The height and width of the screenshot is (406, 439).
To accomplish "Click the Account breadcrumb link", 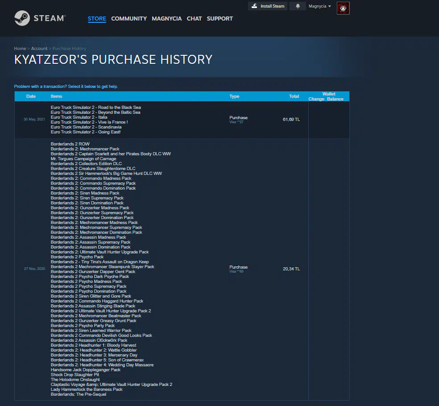I will (39, 49).
